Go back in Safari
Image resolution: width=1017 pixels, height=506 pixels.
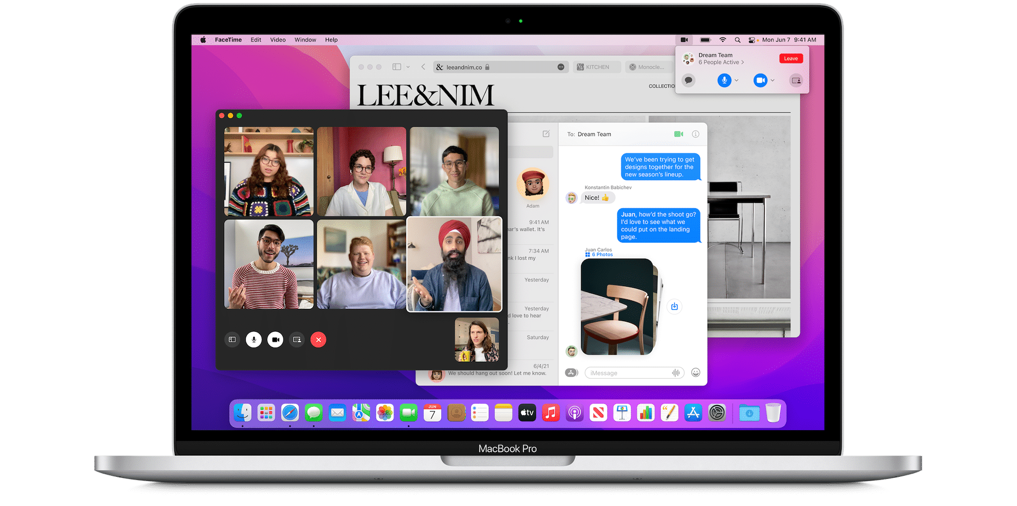click(423, 67)
